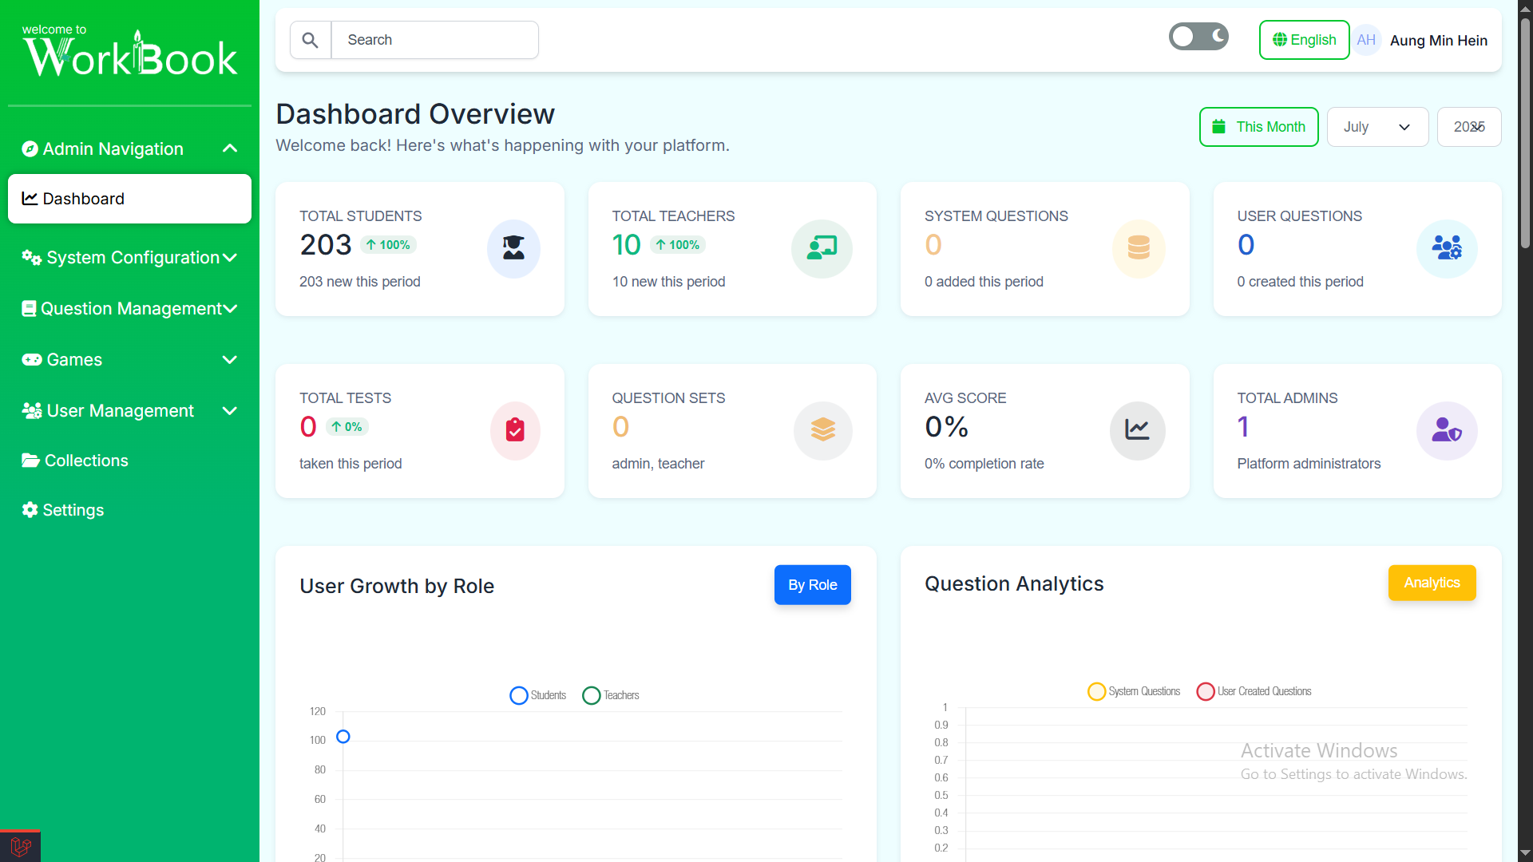
Task: Click the Total Admins shield user icon
Action: pyautogui.click(x=1446, y=430)
